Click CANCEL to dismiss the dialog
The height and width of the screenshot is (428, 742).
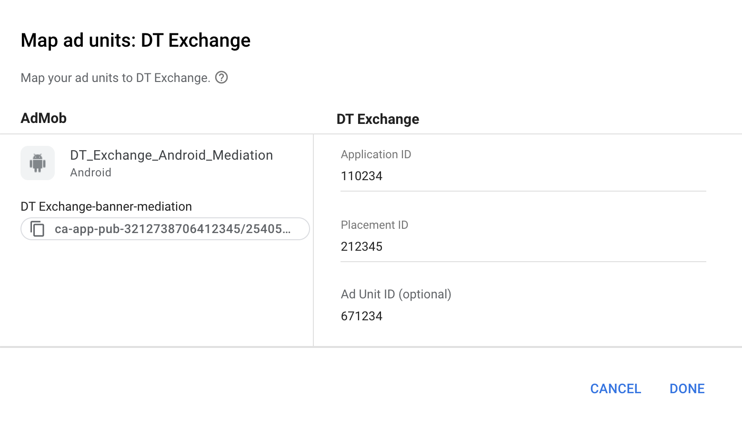(615, 388)
